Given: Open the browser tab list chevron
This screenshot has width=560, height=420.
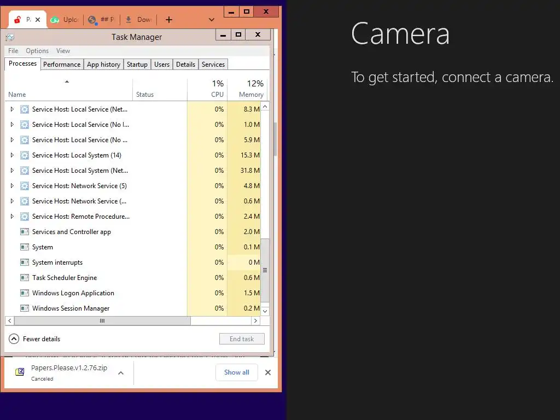Looking at the screenshot, I should [212, 20].
